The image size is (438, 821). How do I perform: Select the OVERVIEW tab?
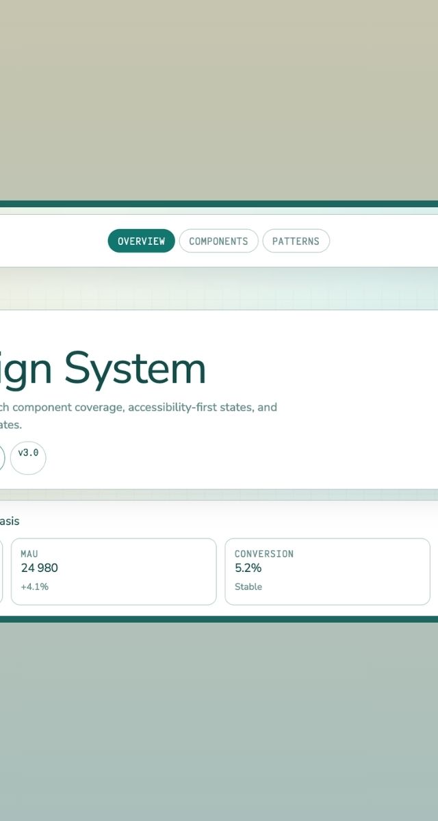(141, 241)
